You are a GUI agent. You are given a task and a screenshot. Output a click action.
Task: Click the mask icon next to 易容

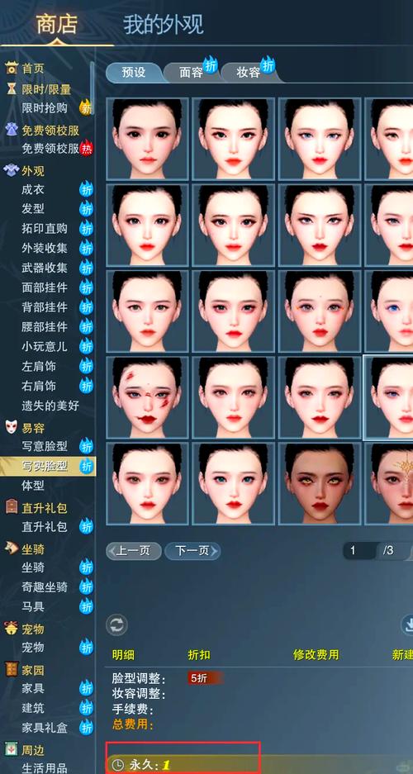point(12,427)
